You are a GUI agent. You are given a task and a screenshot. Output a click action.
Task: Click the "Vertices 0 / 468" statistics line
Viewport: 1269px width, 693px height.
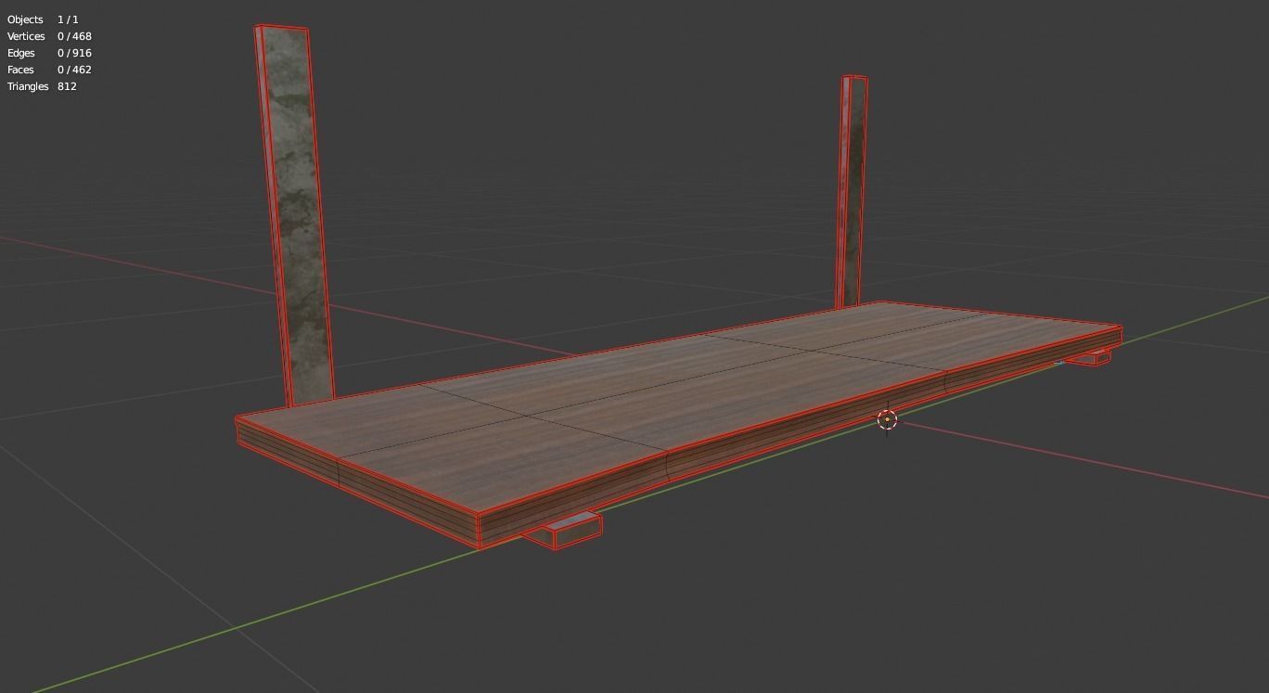coord(49,36)
